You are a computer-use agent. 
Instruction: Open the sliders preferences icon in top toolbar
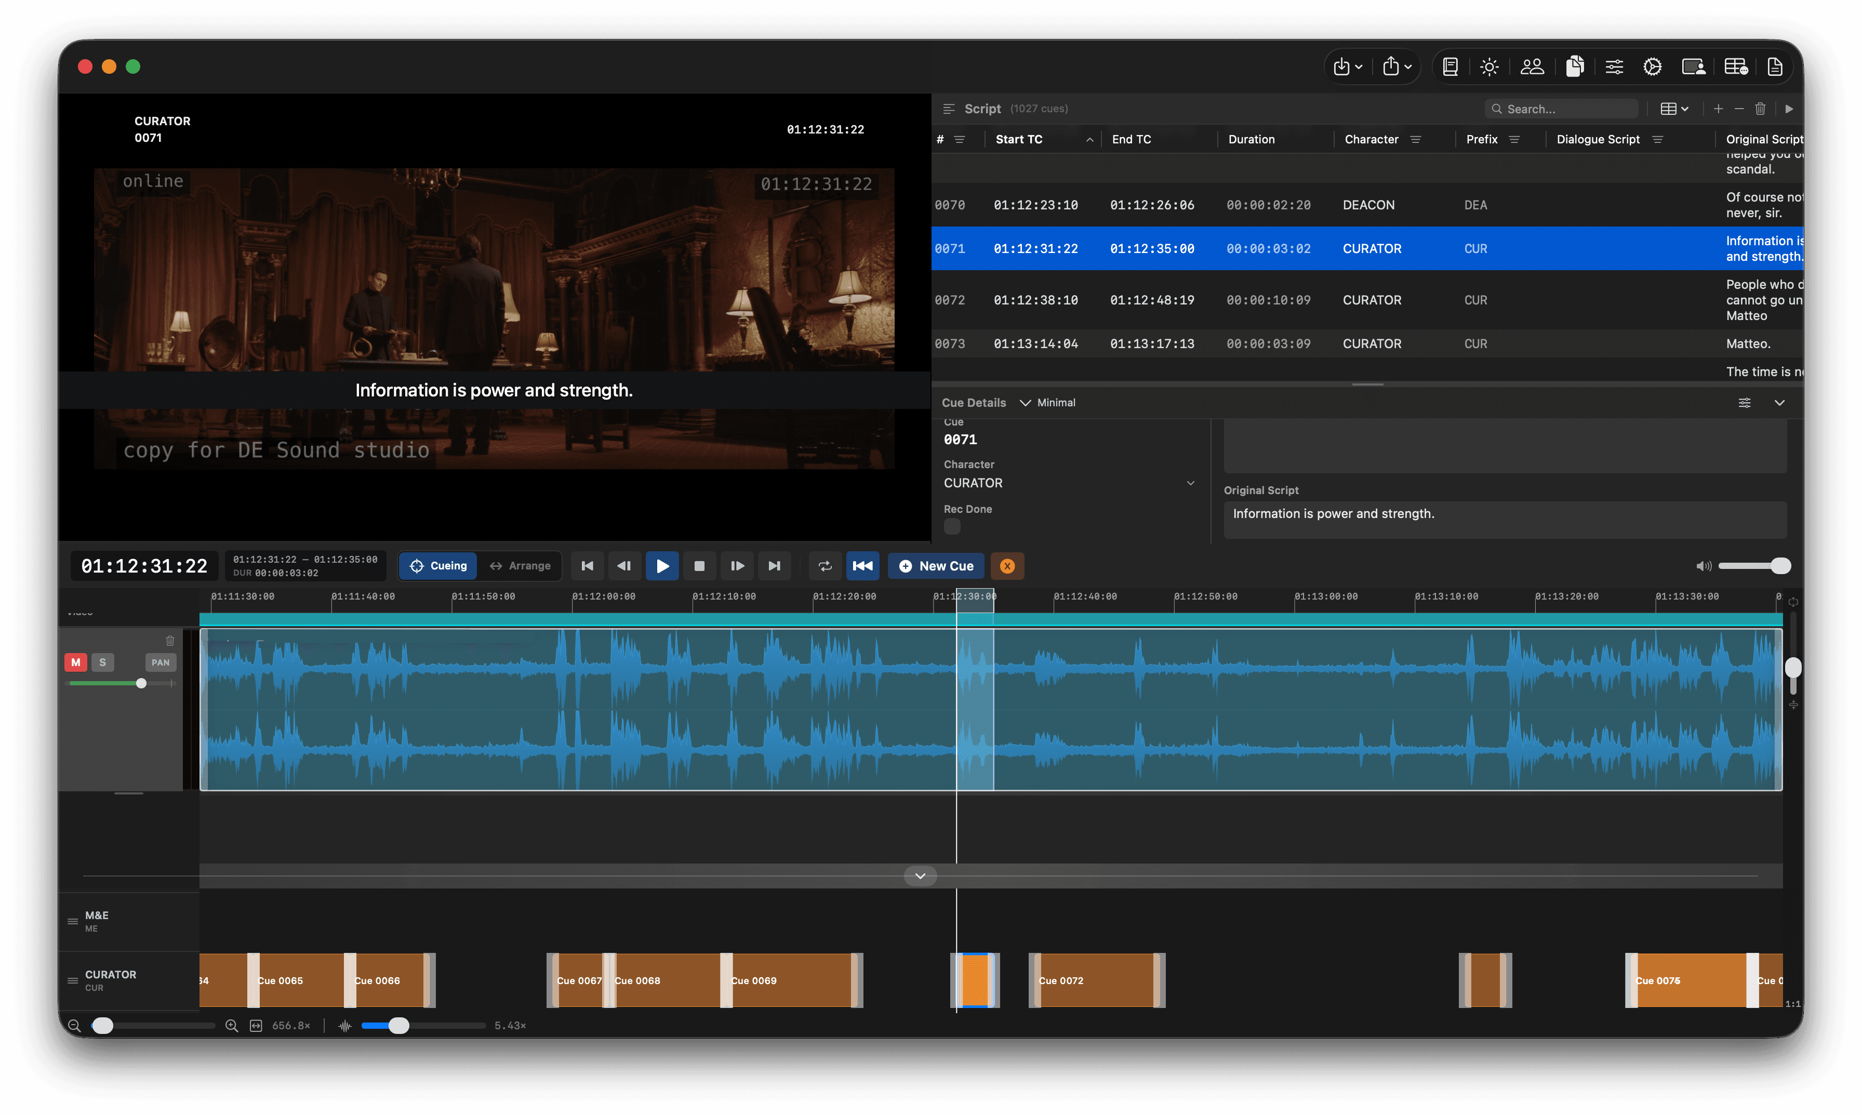1613,67
